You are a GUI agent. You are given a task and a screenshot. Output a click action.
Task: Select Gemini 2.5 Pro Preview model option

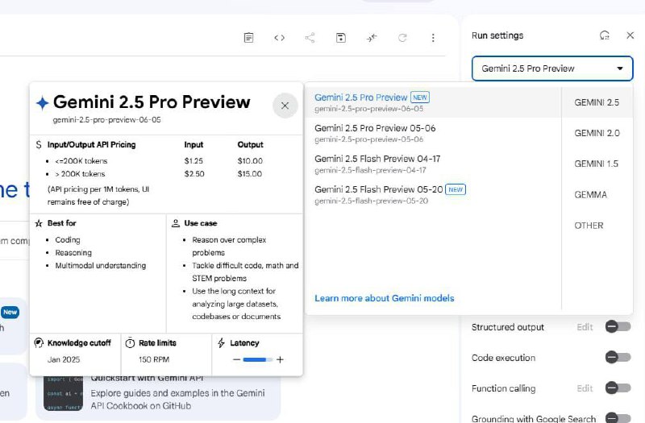point(433,102)
